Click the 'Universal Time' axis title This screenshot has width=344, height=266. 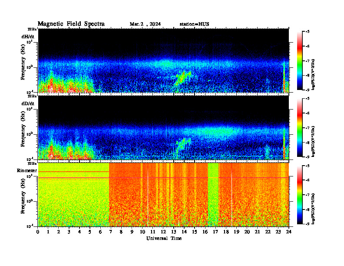pyautogui.click(x=164, y=238)
